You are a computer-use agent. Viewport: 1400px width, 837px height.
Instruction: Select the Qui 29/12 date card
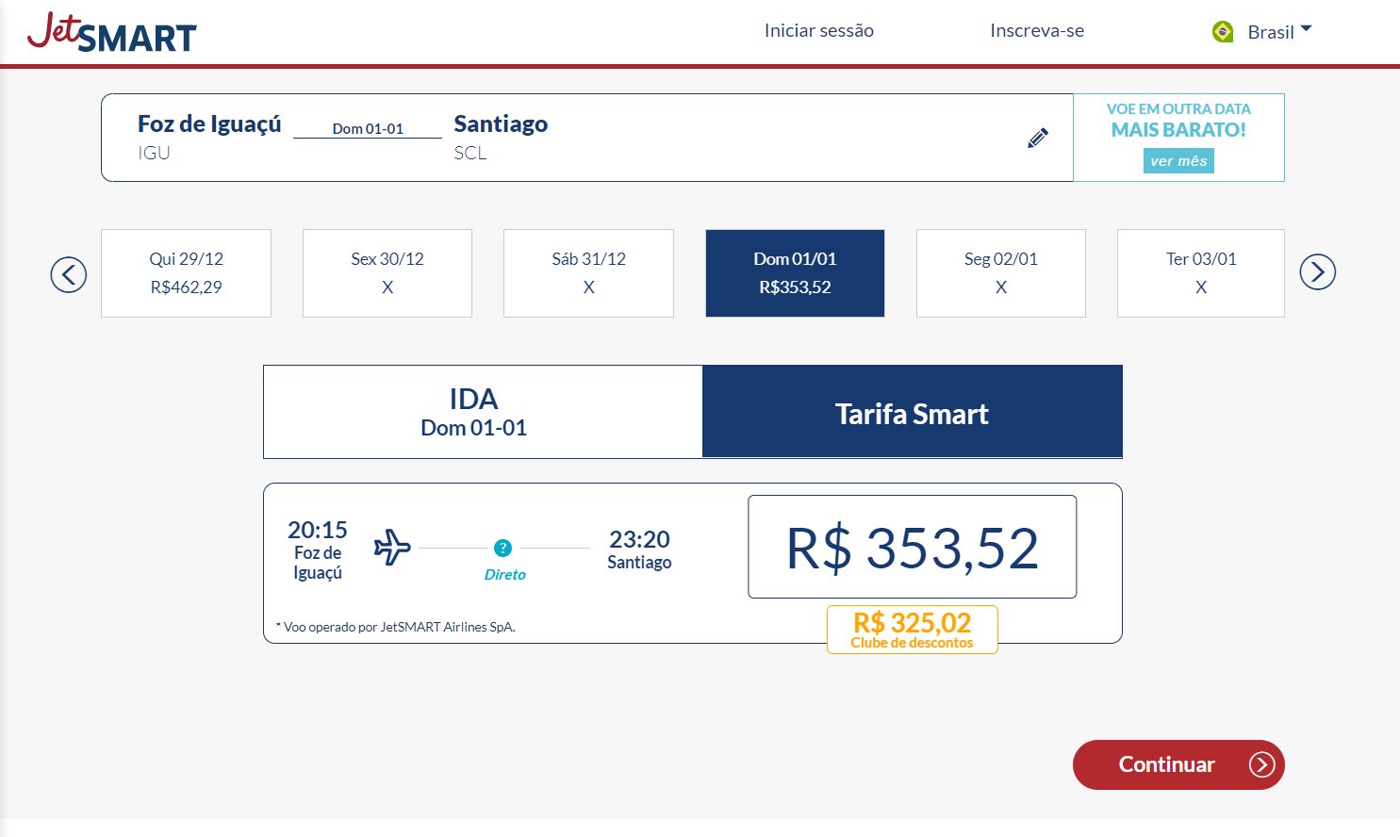[186, 273]
